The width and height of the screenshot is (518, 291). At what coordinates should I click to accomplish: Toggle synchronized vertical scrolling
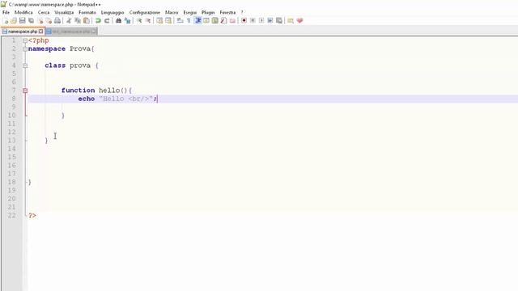coord(159,20)
